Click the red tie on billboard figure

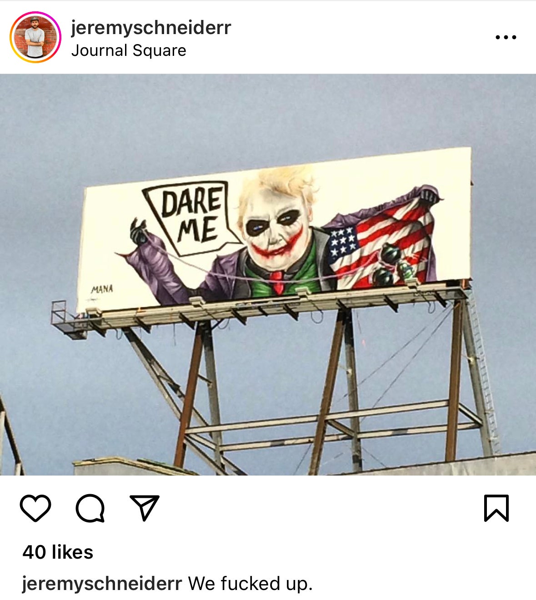click(277, 281)
